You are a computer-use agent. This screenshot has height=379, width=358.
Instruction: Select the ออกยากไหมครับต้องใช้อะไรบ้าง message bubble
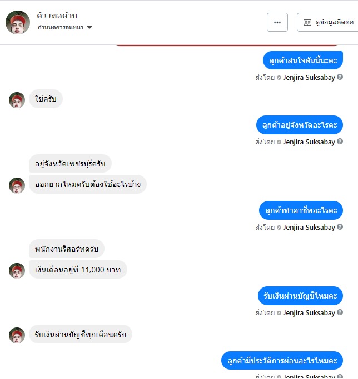88,184
